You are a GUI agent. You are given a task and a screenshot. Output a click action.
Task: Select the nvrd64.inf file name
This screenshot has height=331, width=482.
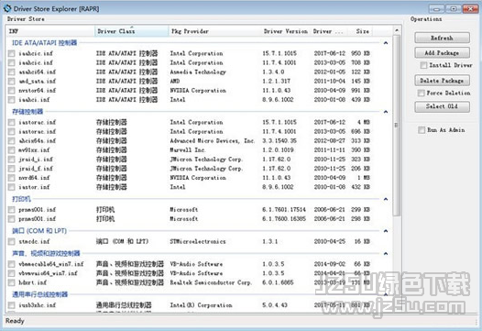click(x=34, y=178)
